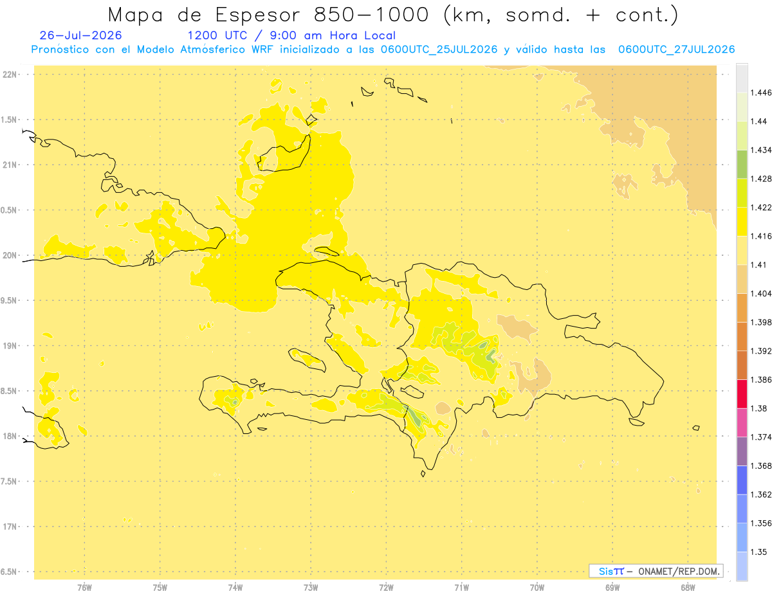Click the colorbar value '1.386'
This screenshot has height=596, width=772.
(760, 380)
